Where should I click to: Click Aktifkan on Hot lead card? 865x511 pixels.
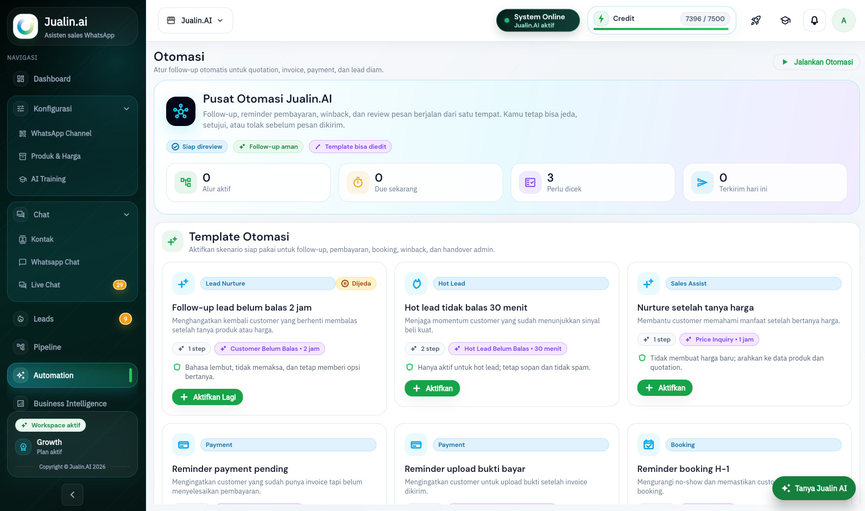click(432, 388)
